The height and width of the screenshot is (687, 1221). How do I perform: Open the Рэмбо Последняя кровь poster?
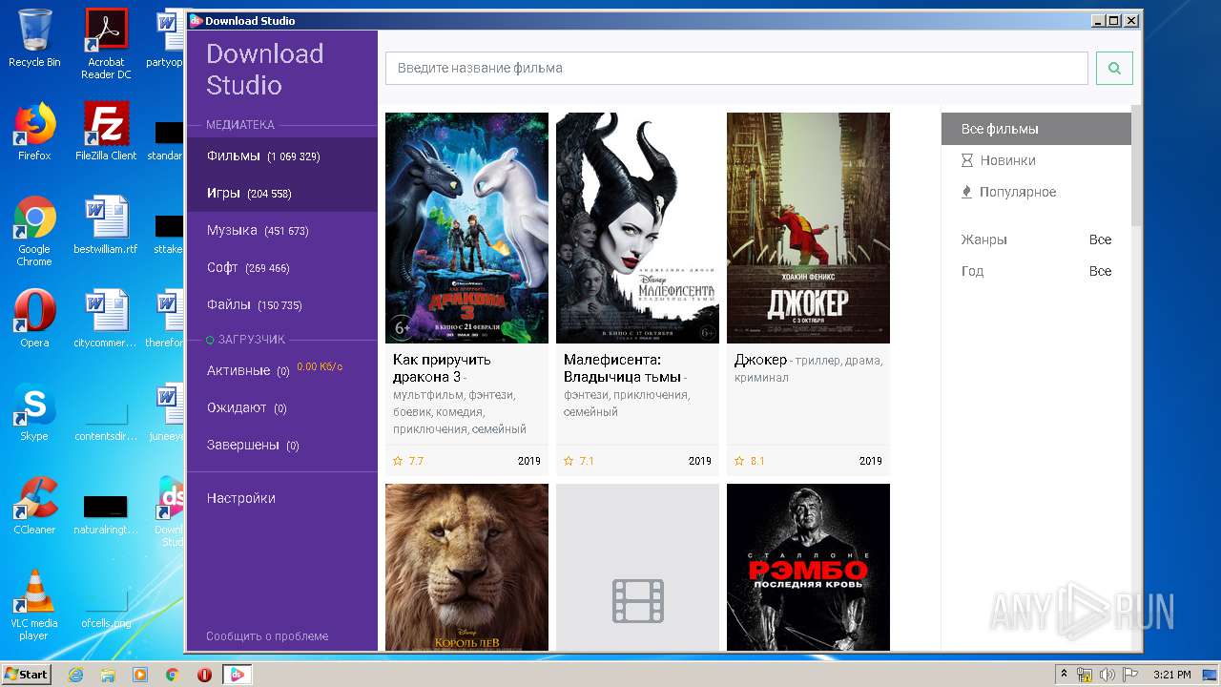(808, 567)
